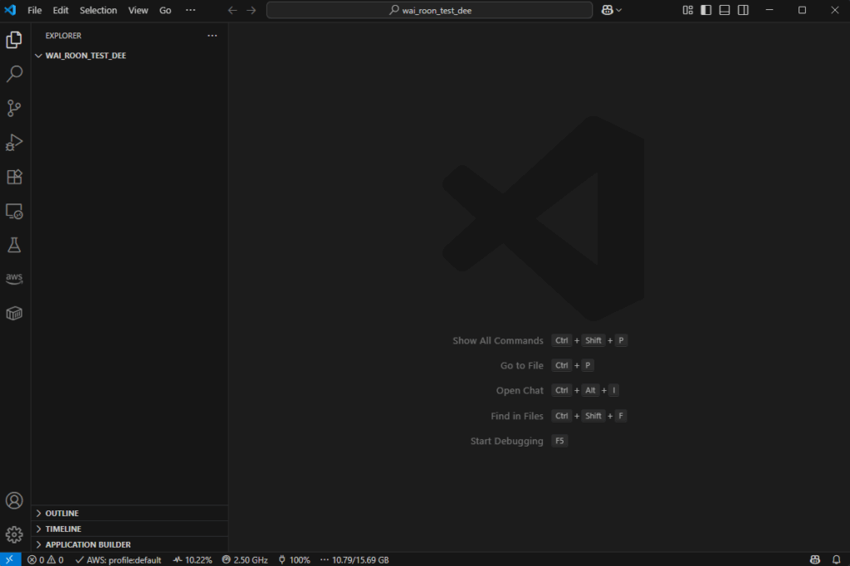Viewport: 850px width, 566px height.
Task: Click the Open Chat label
Action: (520, 390)
